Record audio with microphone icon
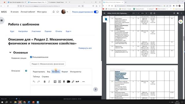 (64, 81)
